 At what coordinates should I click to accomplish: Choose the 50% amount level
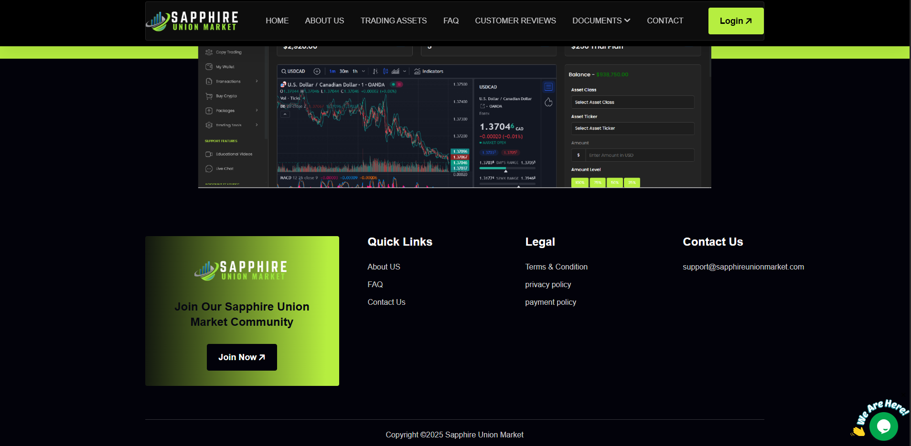pos(614,183)
